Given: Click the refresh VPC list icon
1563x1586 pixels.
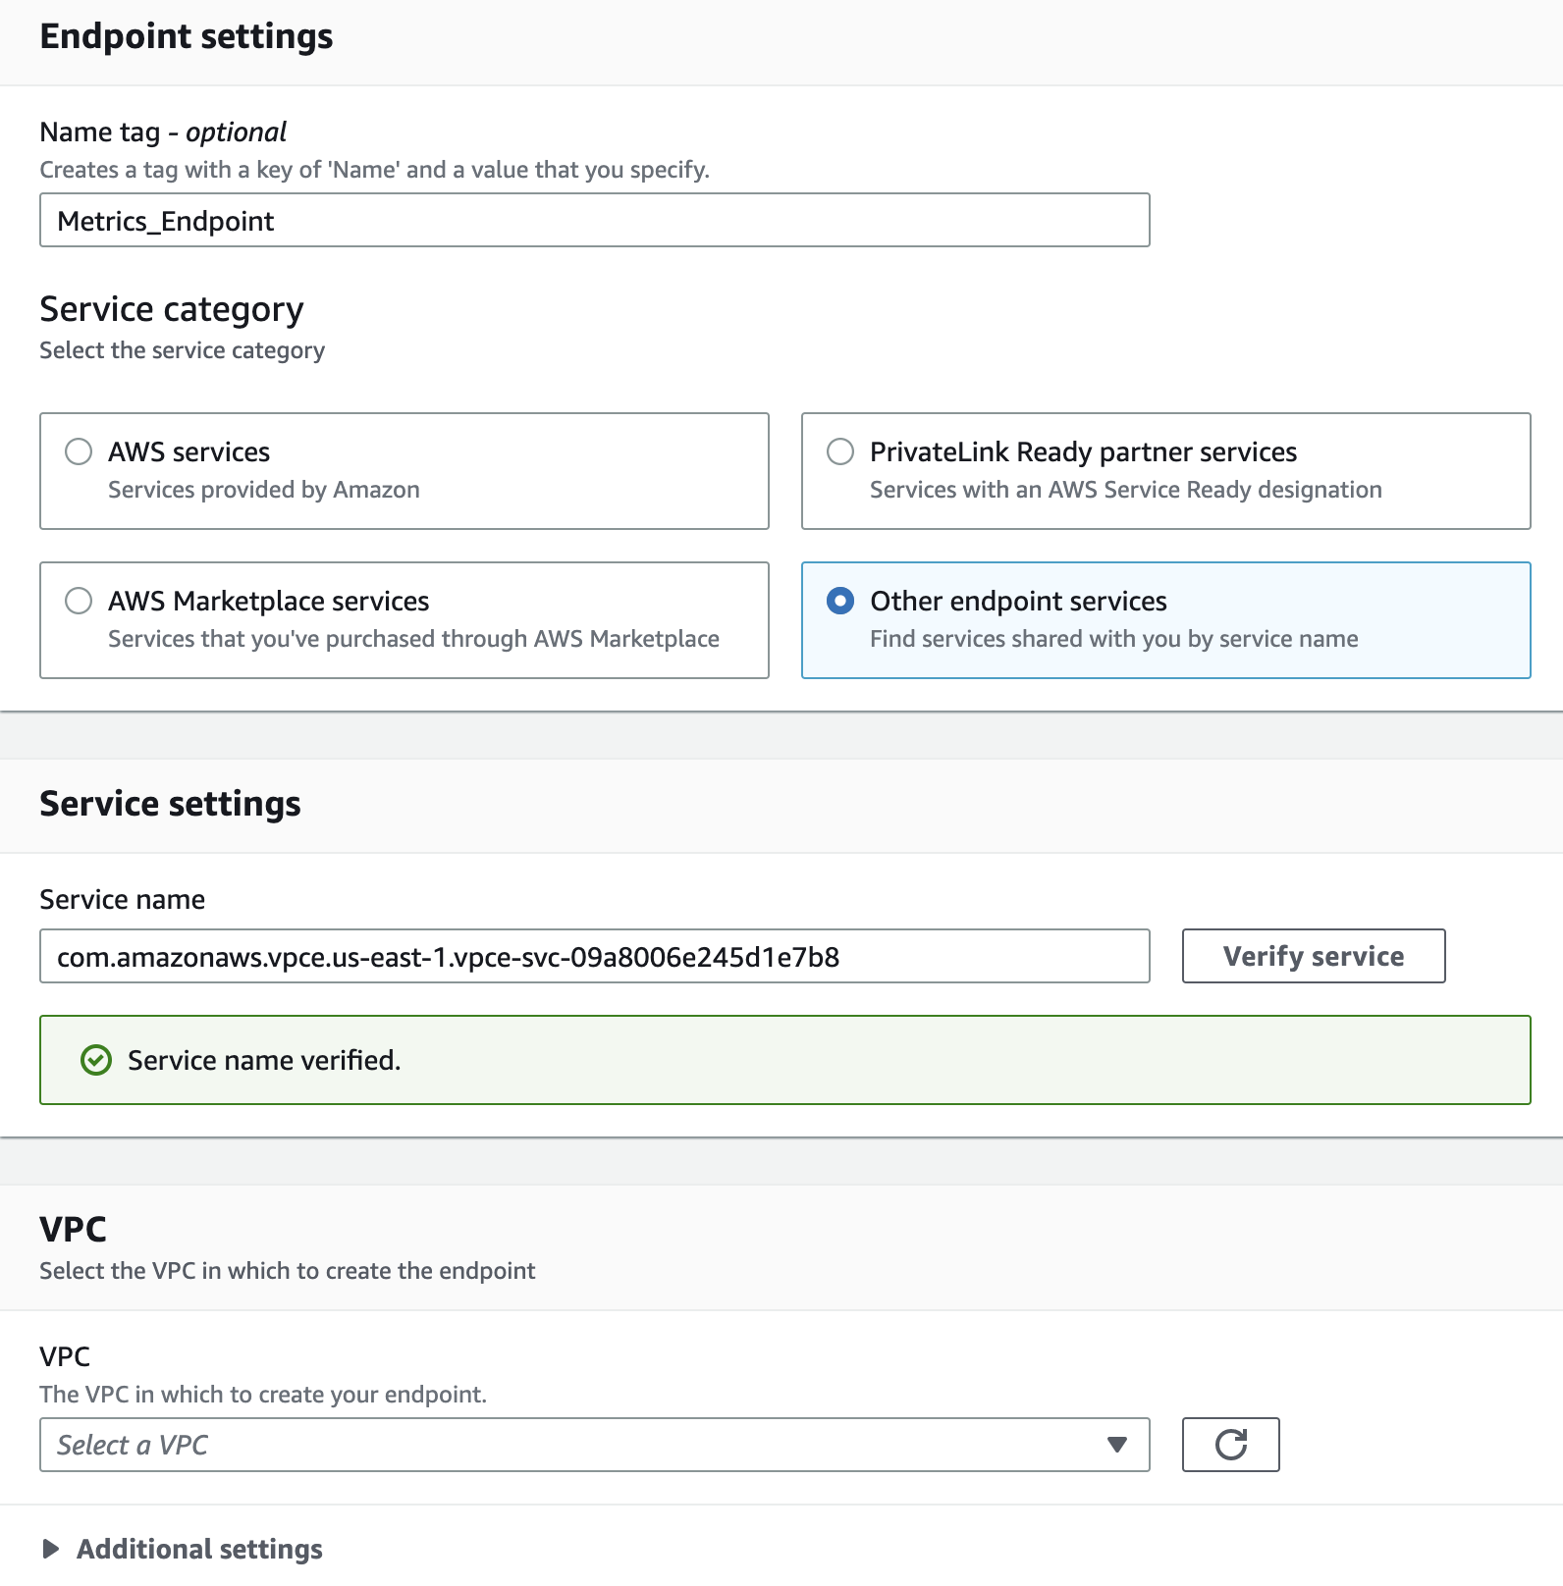Looking at the screenshot, I should click(x=1230, y=1445).
